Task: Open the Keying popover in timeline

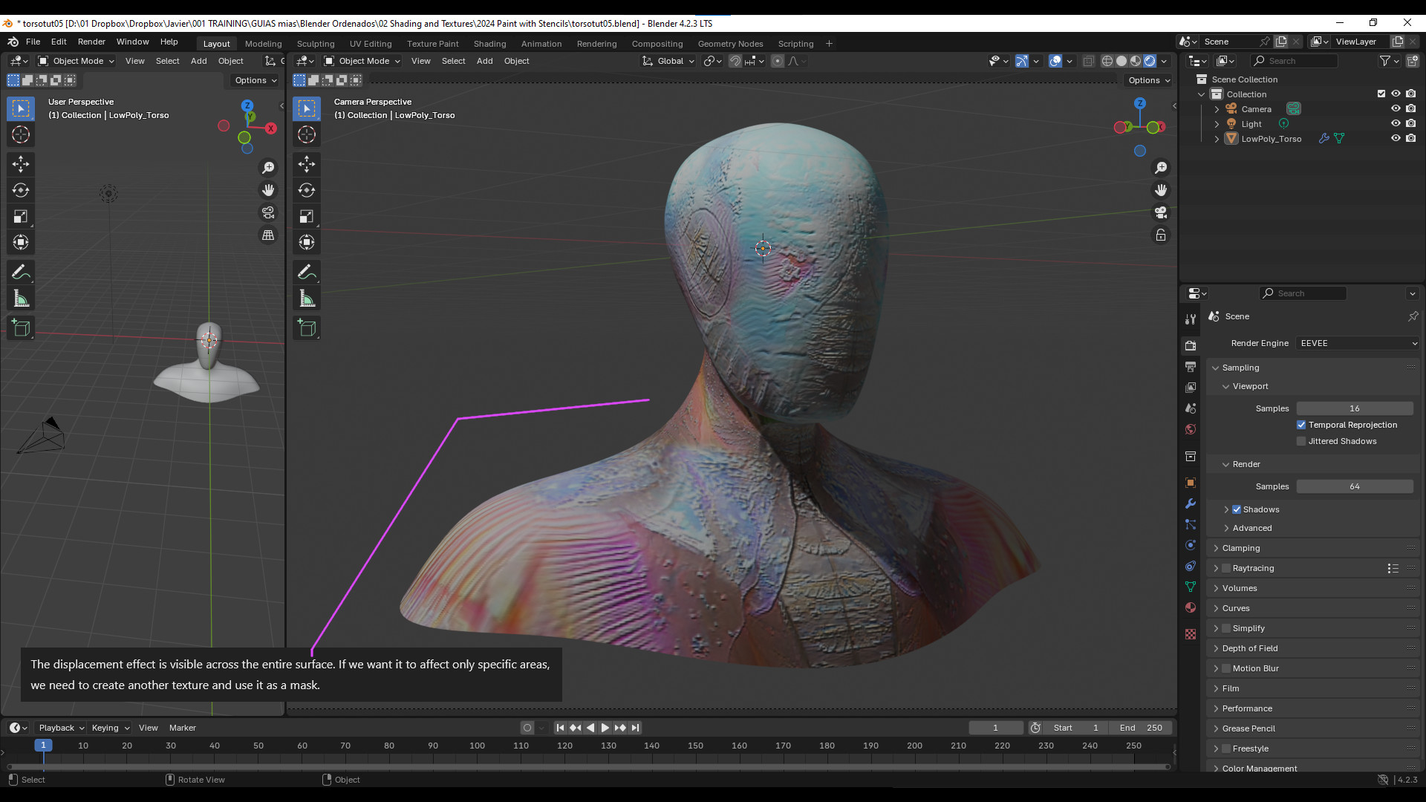Action: (110, 728)
